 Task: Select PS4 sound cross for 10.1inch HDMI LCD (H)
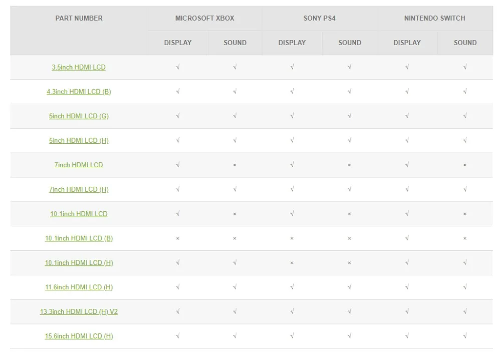350,263
